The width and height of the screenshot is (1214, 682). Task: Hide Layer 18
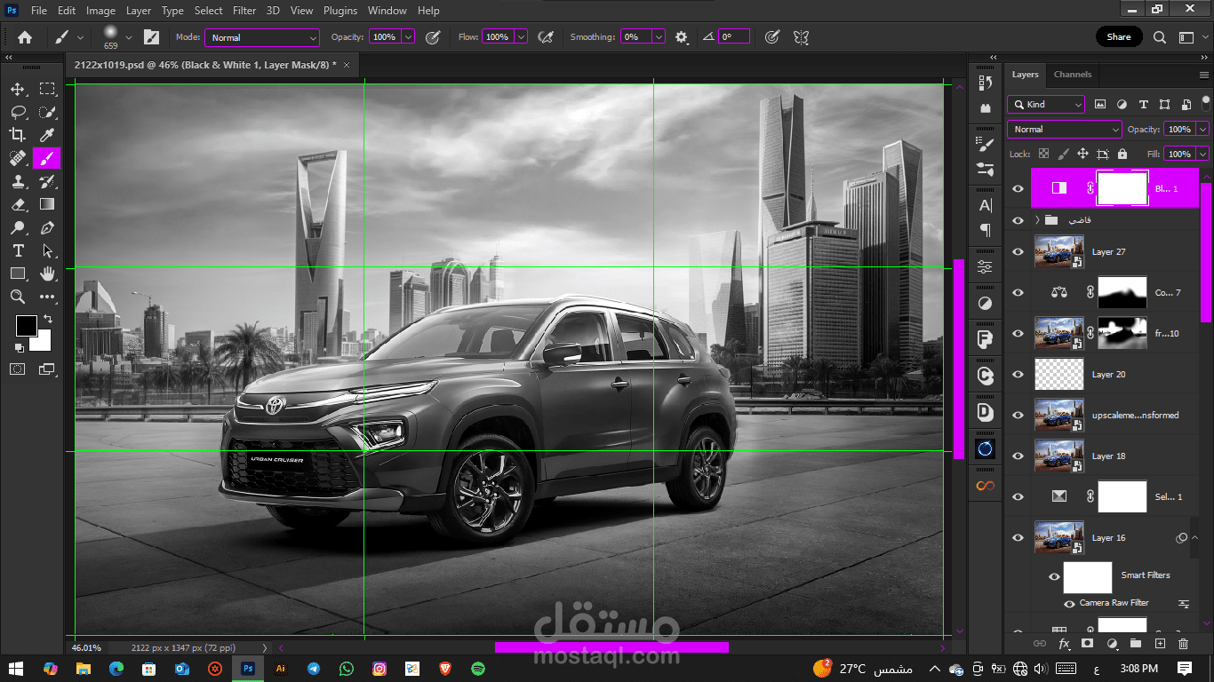[1018, 456]
